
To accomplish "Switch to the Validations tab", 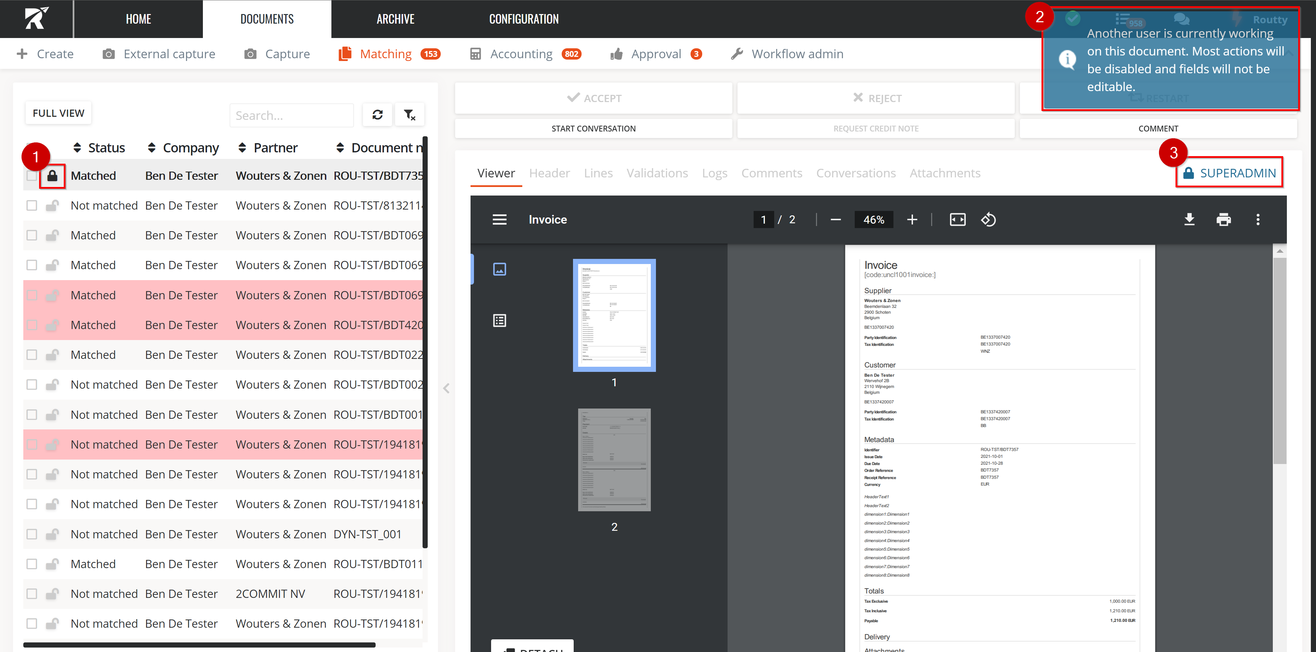I will click(657, 173).
